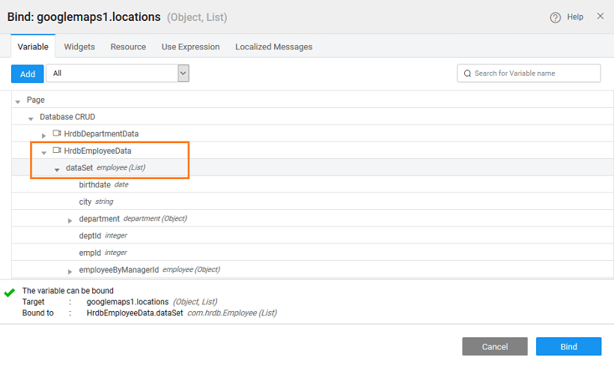Image resolution: width=614 pixels, height=368 pixels.
Task: Collapse the Page tree node
Action: coord(17,101)
